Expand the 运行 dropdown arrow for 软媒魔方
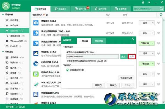 click(x=153, y=23)
